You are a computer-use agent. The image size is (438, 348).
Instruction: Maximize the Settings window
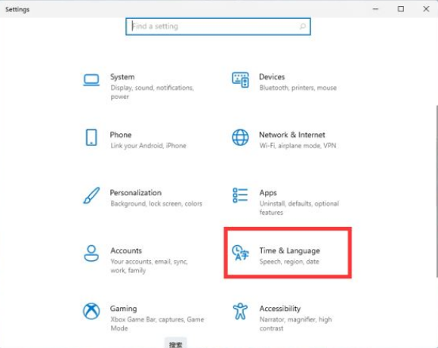(401, 9)
